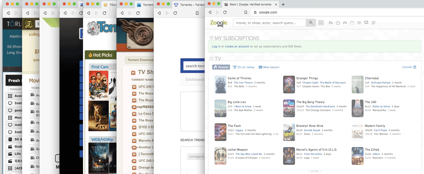
Task: Open The Iron Throne episode link
Action: 243,82
